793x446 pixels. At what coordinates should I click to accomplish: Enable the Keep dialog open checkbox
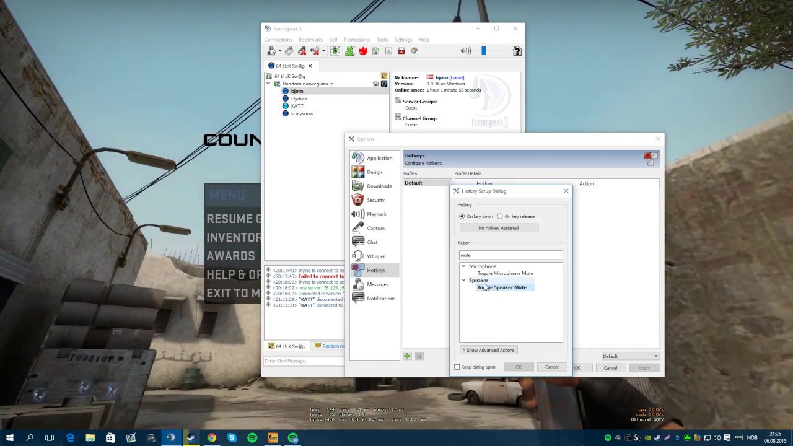click(457, 367)
